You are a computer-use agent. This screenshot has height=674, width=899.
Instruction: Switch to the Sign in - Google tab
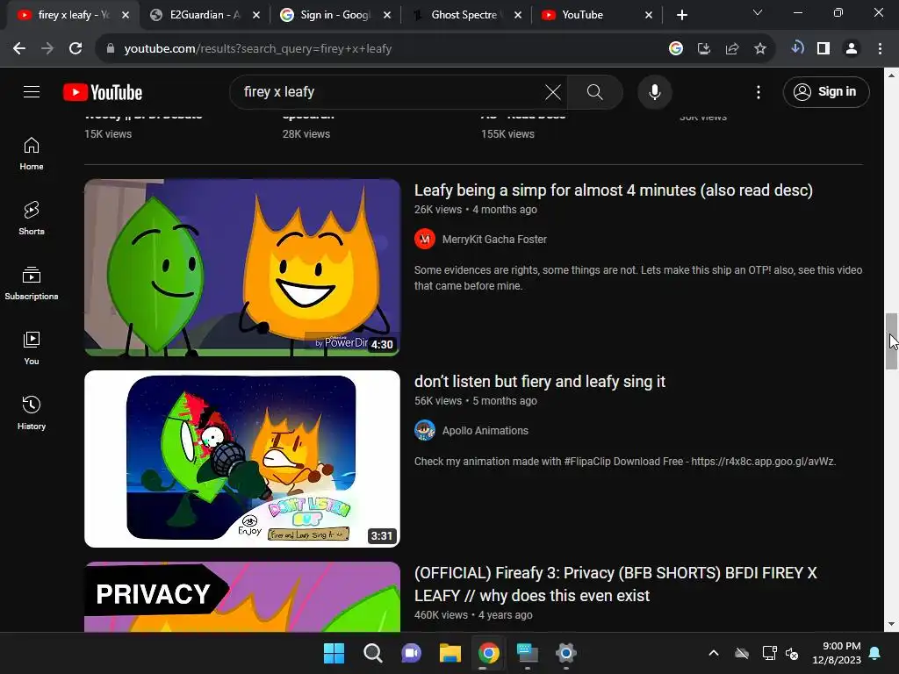[335, 15]
